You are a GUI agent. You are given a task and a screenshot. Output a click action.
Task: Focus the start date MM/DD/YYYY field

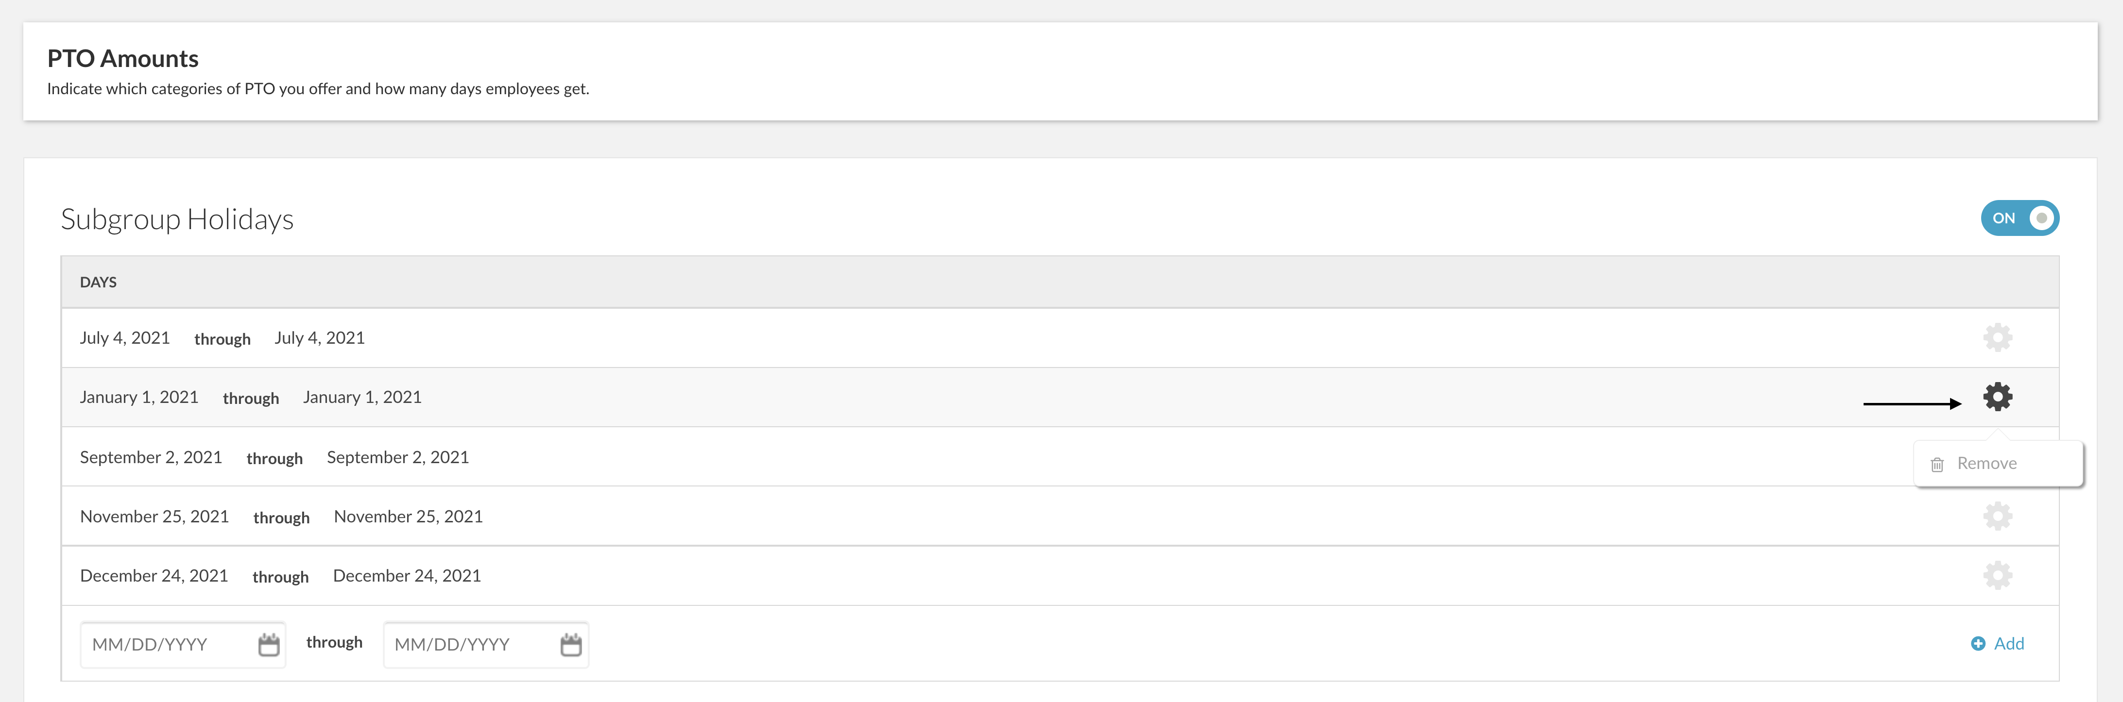pos(182,644)
